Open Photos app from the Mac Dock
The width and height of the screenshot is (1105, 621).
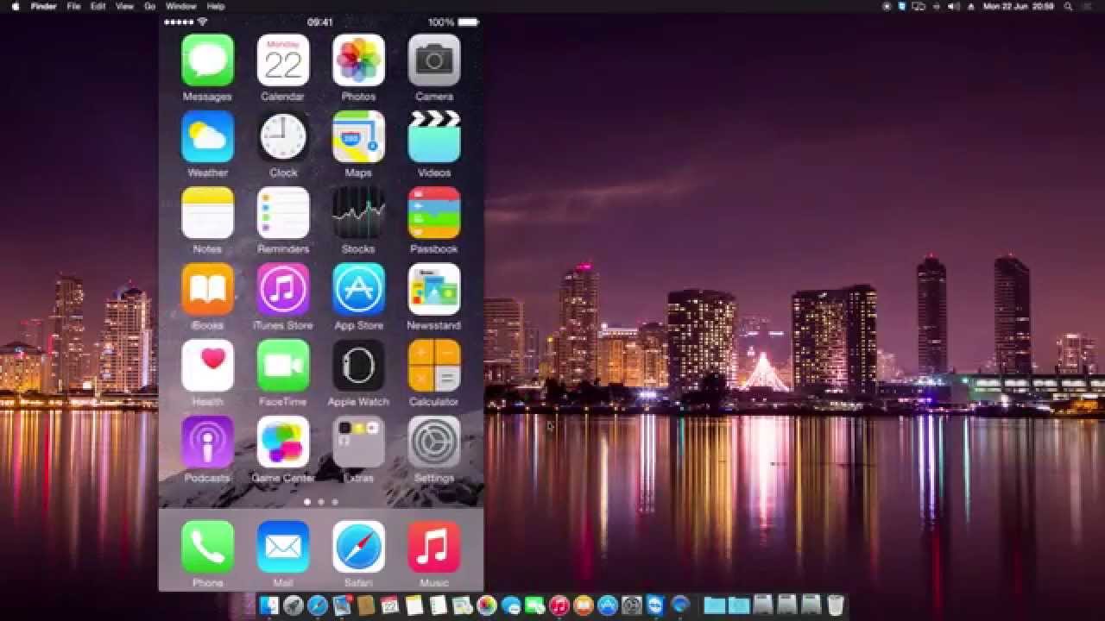click(x=486, y=605)
